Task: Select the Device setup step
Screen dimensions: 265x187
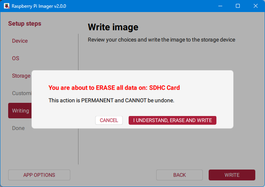Action: 20,41
